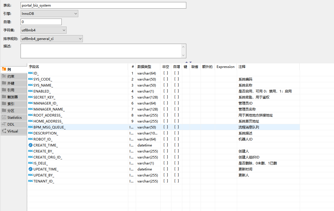The height and width of the screenshot is (211, 334).
Task: Switch to the 引用 (References) tab
Action: tap(14, 90)
